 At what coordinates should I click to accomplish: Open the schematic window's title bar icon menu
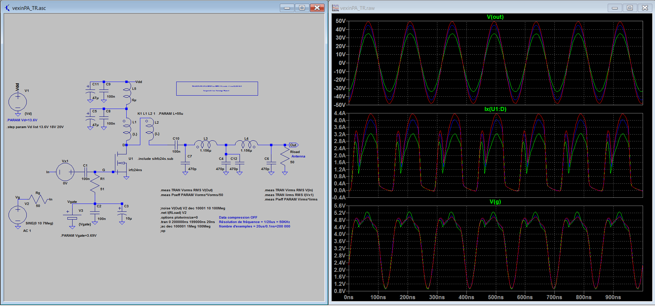[7, 8]
